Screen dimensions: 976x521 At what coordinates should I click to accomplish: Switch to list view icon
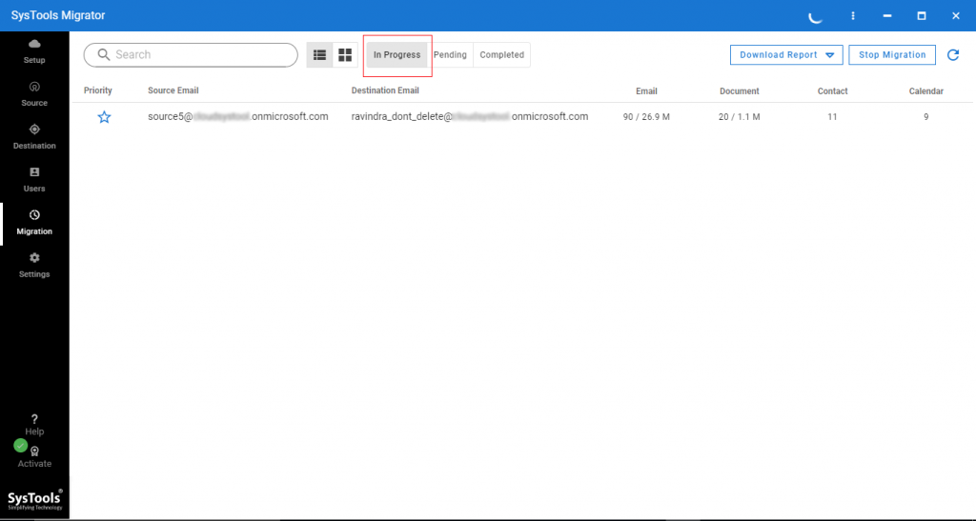(x=320, y=54)
